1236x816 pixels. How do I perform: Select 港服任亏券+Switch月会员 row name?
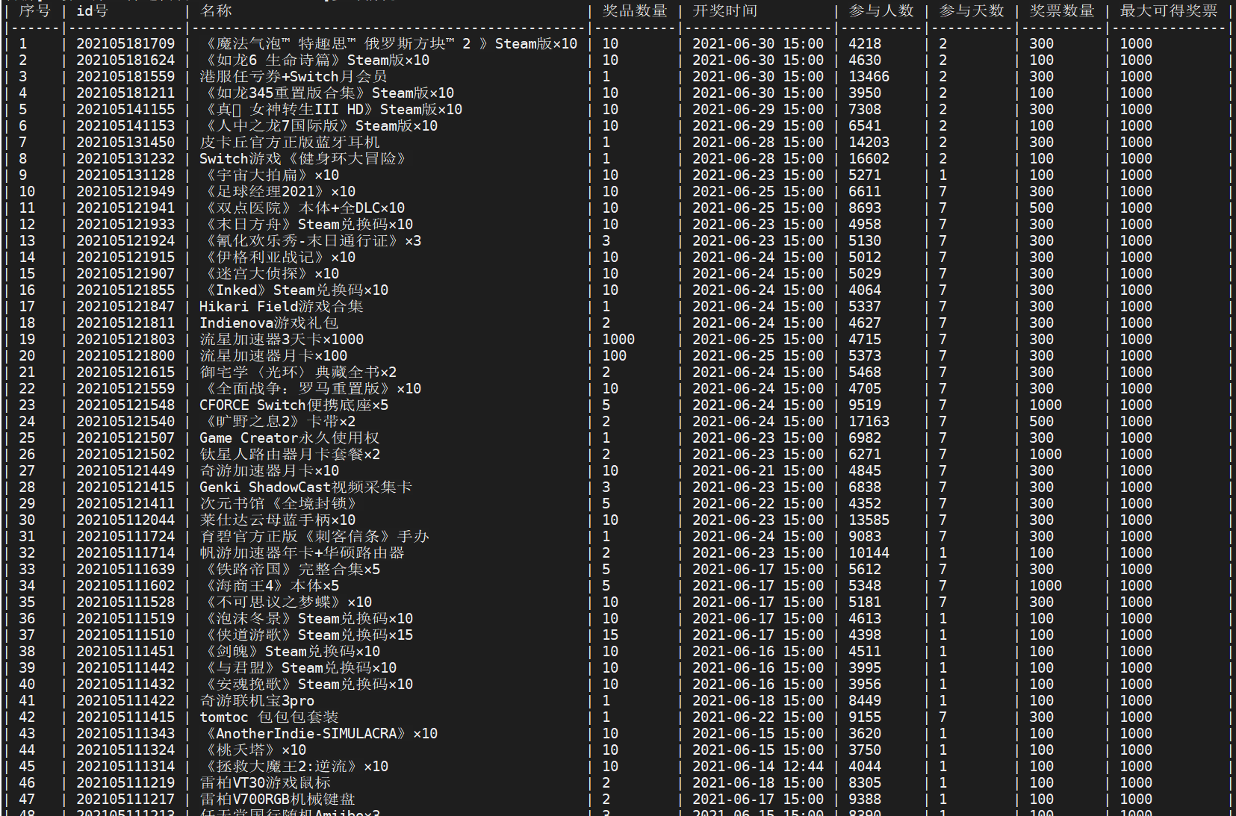[294, 77]
